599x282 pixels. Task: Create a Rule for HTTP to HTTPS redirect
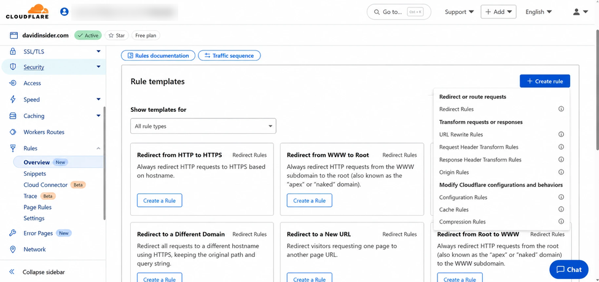(x=159, y=200)
